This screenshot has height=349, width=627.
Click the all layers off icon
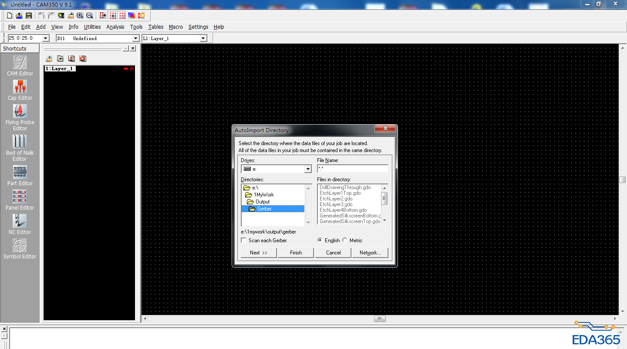pyautogui.click(x=83, y=58)
